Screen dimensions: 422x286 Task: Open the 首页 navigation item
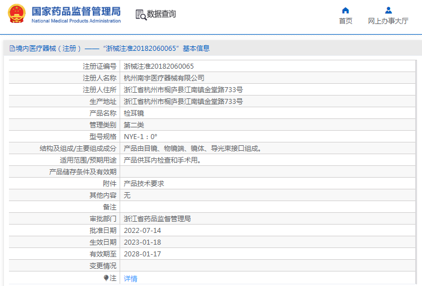[x=345, y=21]
